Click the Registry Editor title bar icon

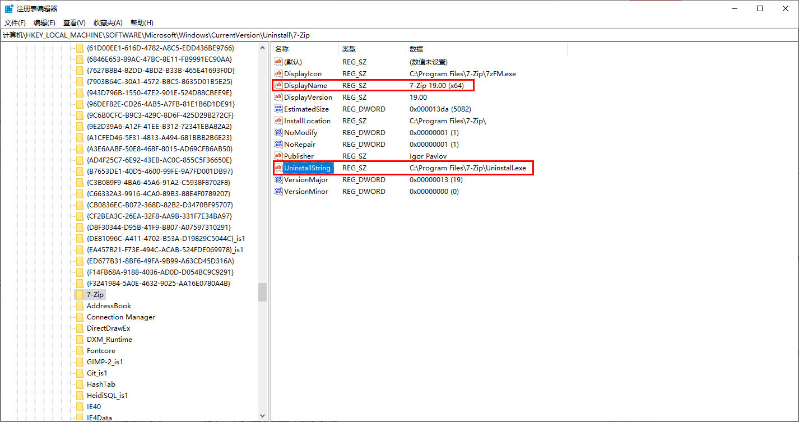pyautogui.click(x=10, y=8)
